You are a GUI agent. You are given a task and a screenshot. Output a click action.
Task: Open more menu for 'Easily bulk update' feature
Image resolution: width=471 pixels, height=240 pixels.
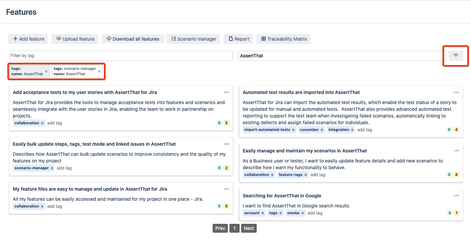click(226, 144)
